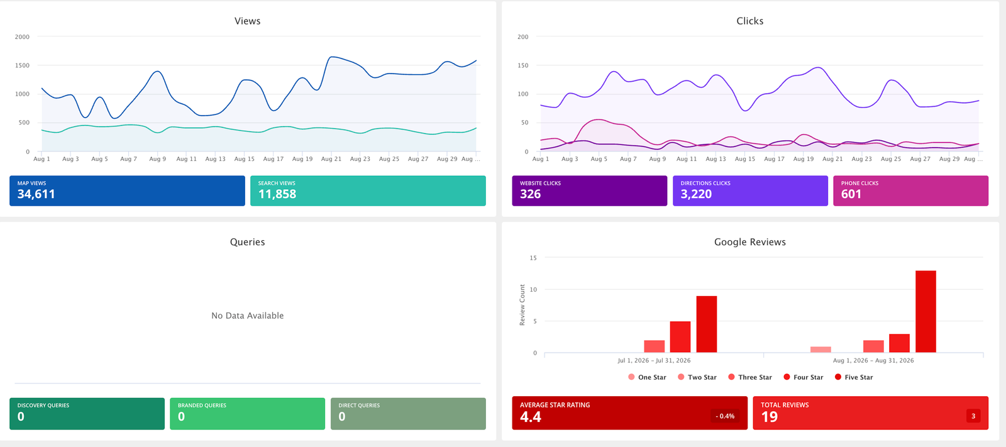Open the Total Reviews card
This screenshot has width=1006, height=447.
coord(870,413)
